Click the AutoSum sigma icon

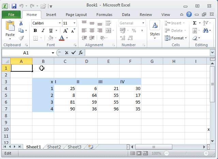(x=195, y=23)
